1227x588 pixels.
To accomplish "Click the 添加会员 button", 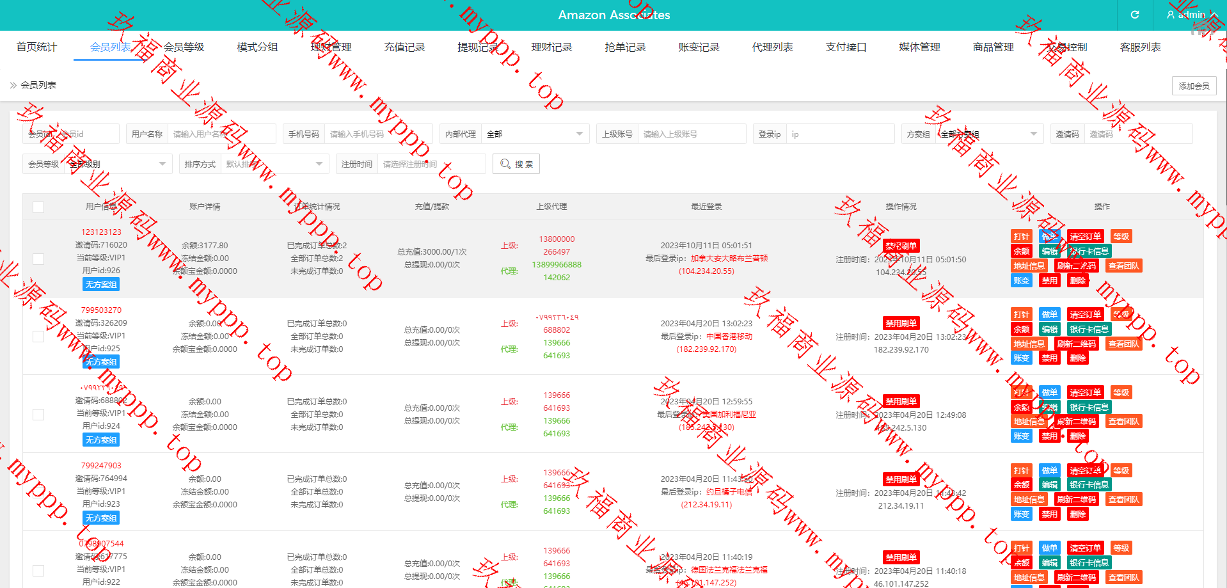I will [x=1194, y=86].
